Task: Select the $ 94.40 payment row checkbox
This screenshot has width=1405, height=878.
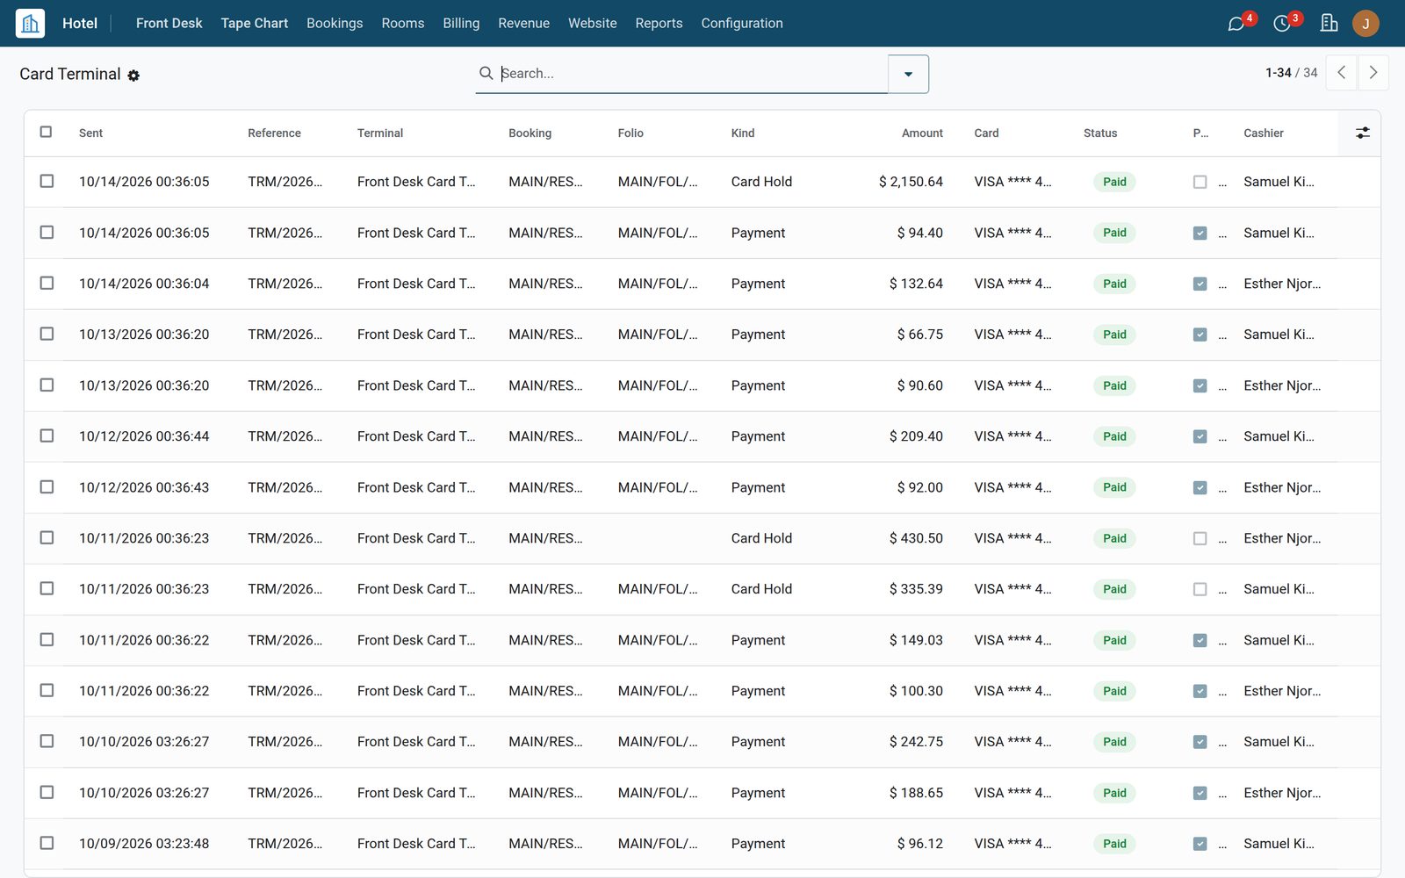Action: 47,232
